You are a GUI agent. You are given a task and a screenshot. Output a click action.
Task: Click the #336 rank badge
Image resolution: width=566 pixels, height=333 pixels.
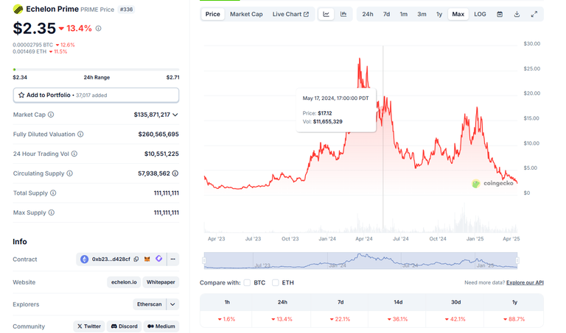click(126, 10)
